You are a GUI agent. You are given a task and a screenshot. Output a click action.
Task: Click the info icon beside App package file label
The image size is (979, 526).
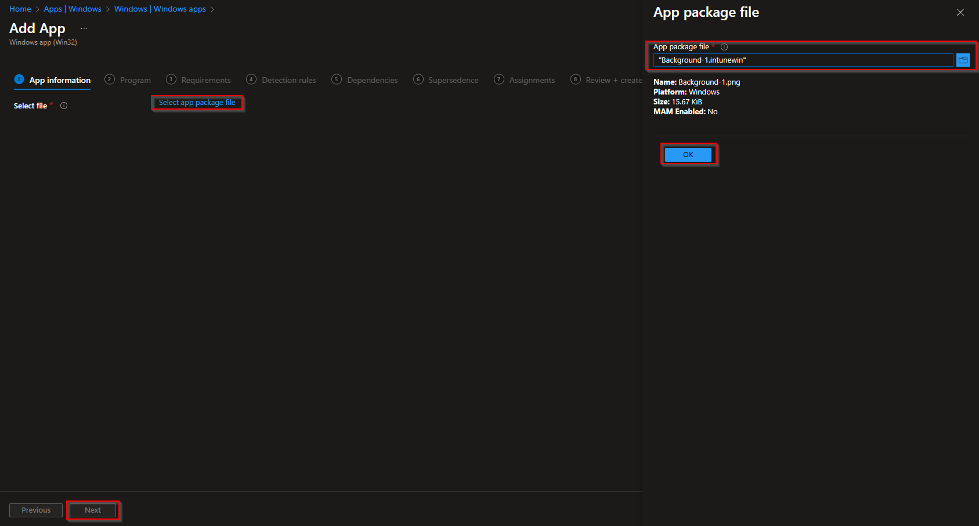pyautogui.click(x=724, y=46)
